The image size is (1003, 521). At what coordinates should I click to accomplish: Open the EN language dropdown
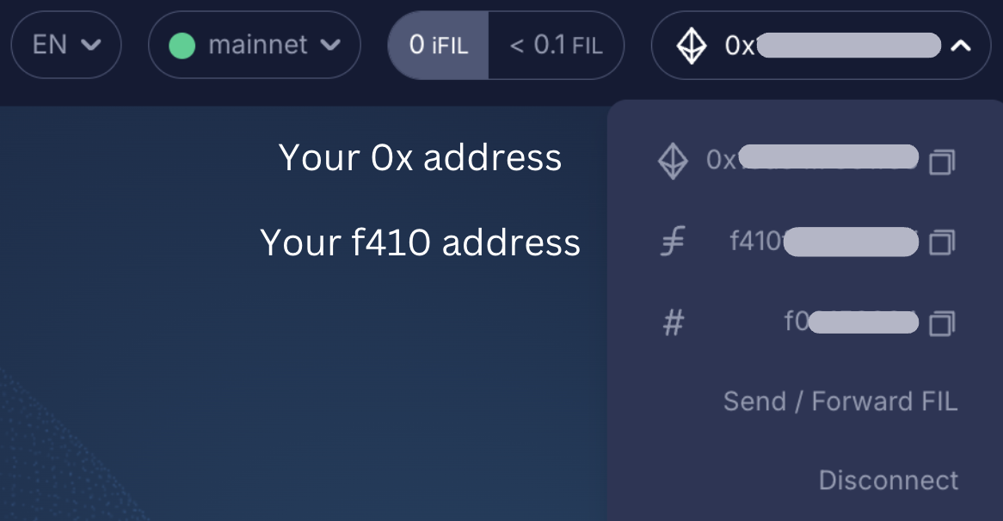click(x=66, y=45)
